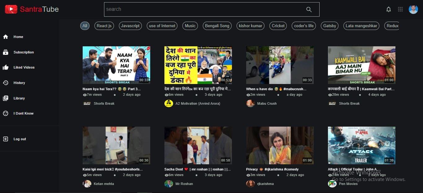Click the user profile avatar
This screenshot has width=423, height=193.
[x=413, y=10]
